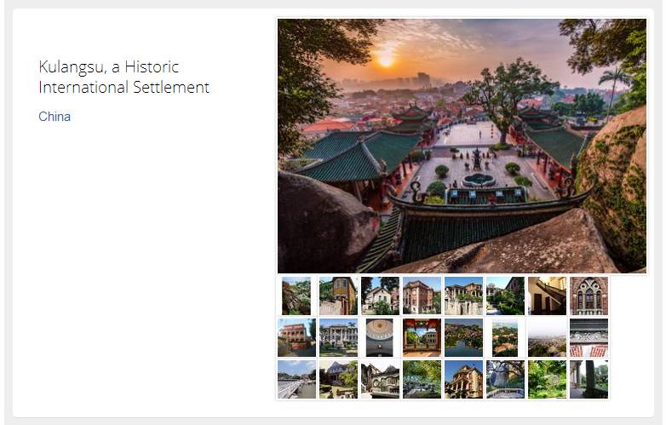View the ornate yellow building against blue sky thumbnail
666x425 pixels.
click(x=463, y=379)
